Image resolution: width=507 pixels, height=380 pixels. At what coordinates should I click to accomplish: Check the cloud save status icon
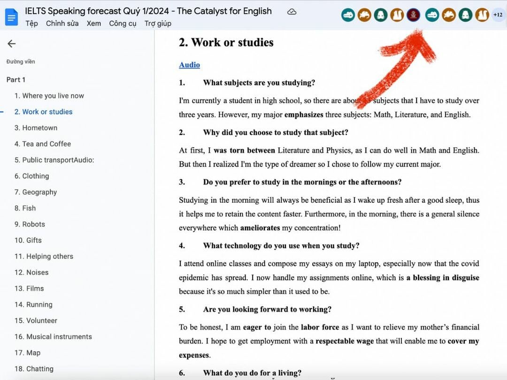pyautogui.click(x=292, y=12)
